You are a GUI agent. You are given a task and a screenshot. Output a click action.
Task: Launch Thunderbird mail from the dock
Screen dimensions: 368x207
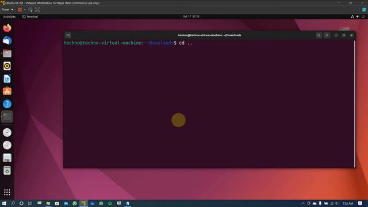7,41
